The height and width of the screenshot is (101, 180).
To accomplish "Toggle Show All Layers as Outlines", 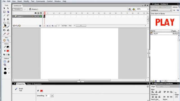I will click(x=41, y=13).
